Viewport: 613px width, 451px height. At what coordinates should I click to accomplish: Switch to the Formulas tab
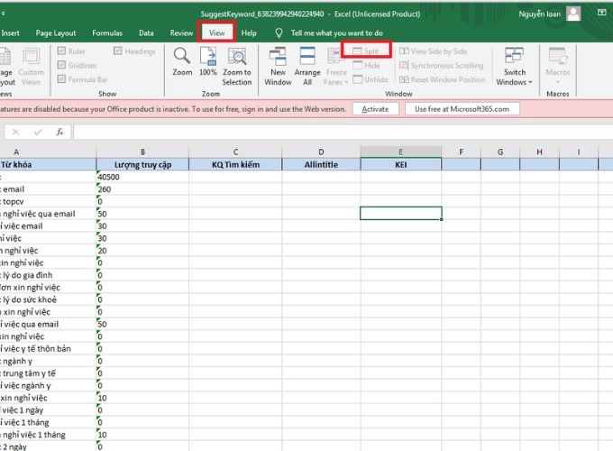[x=107, y=32]
